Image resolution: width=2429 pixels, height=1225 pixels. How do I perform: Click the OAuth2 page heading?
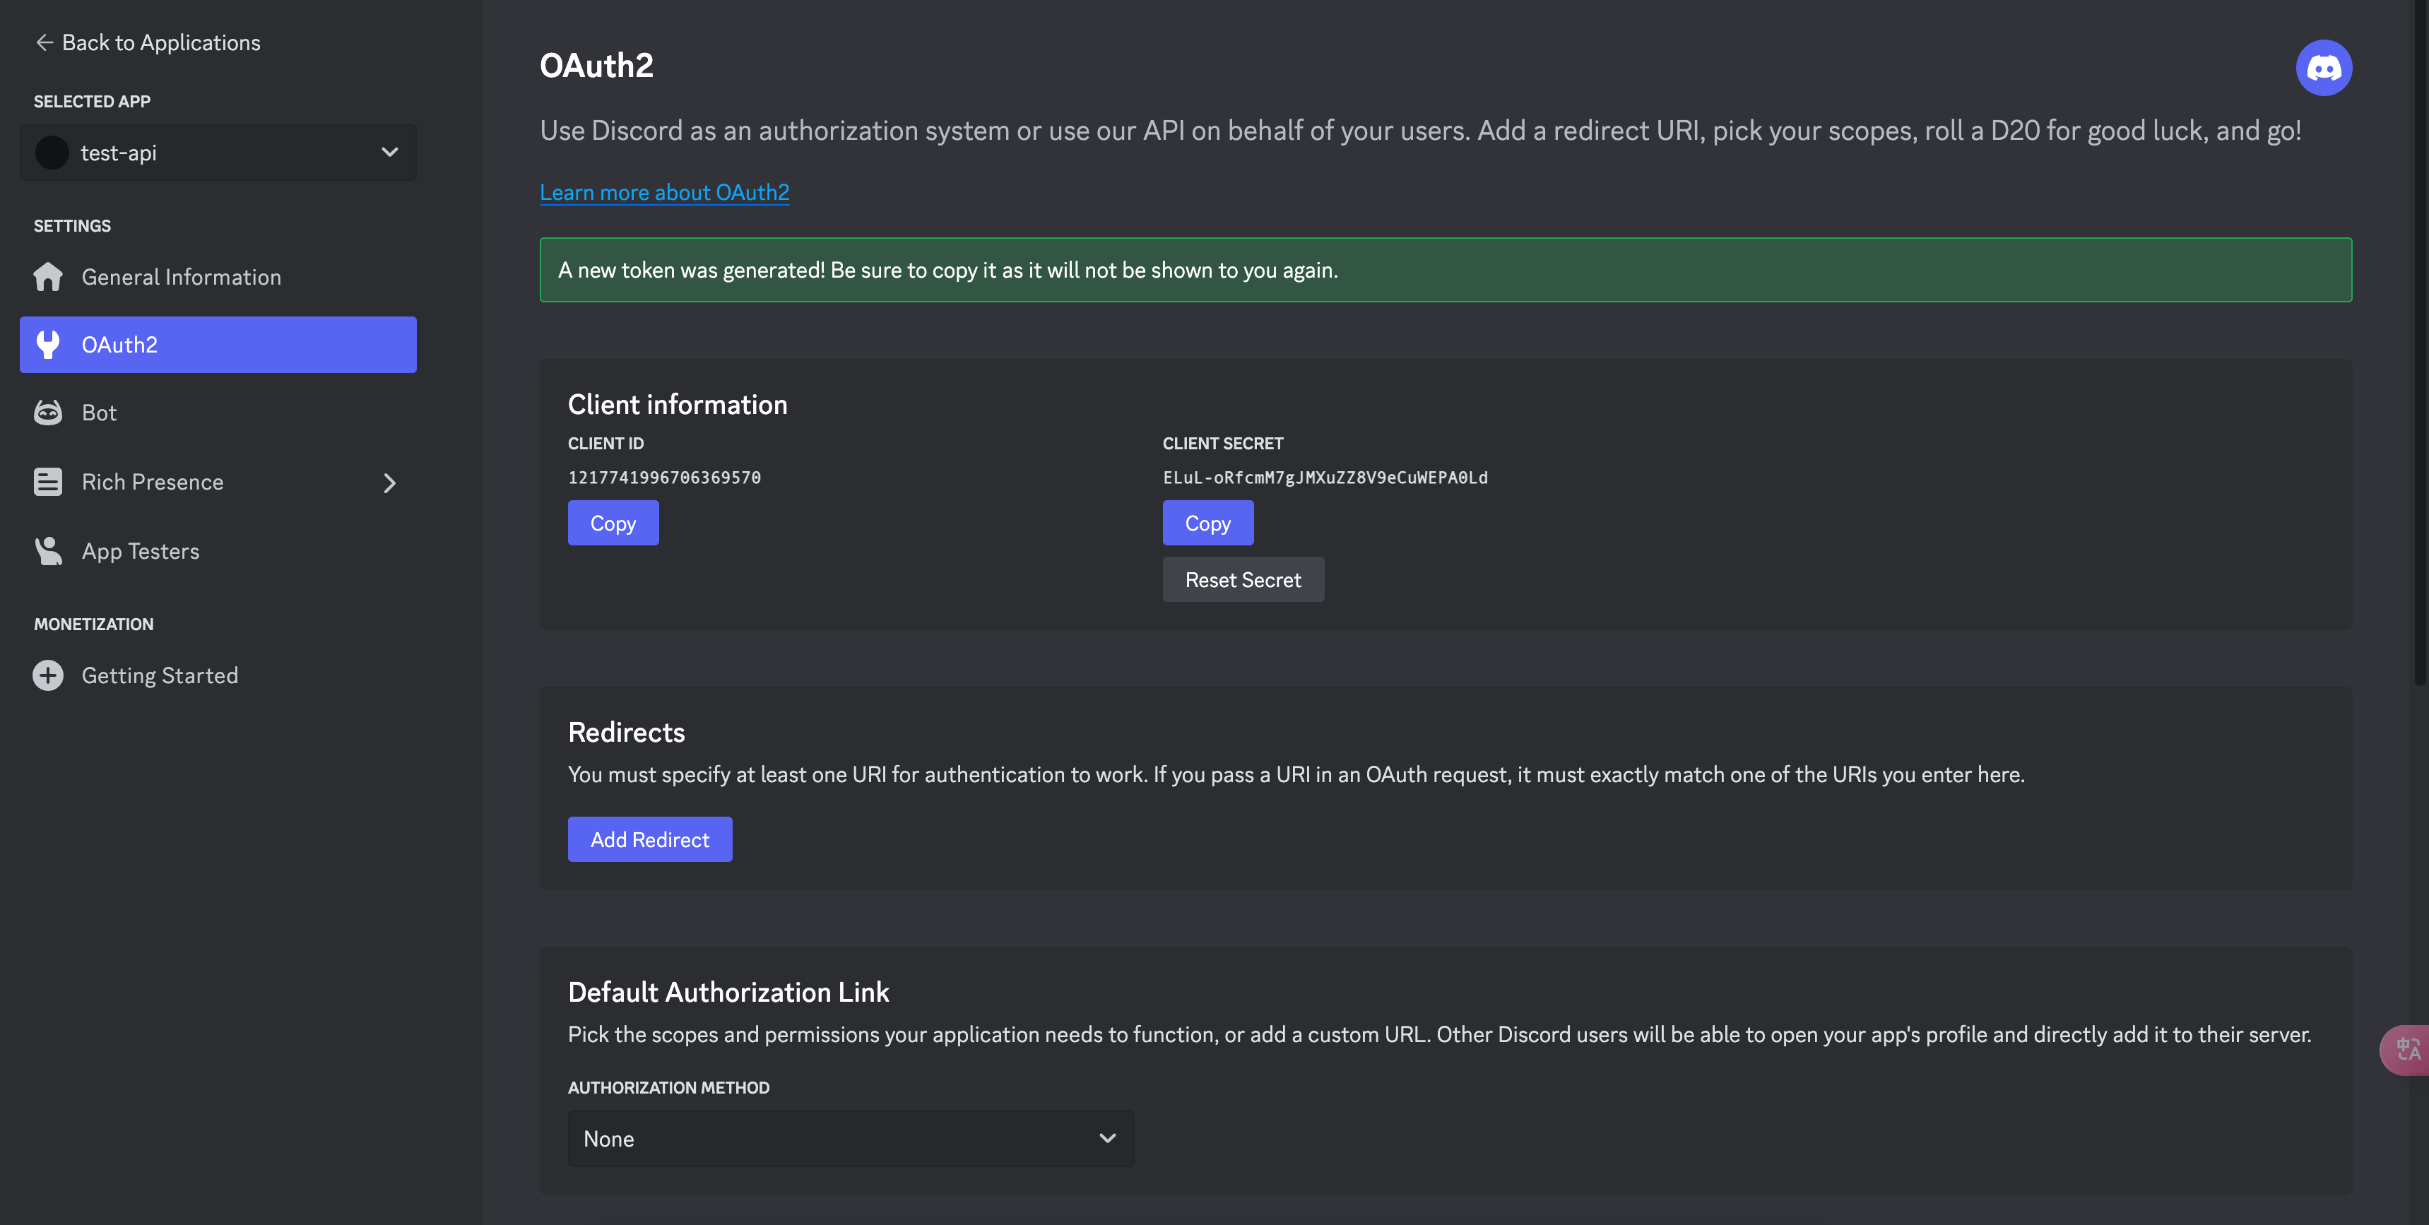tap(596, 65)
